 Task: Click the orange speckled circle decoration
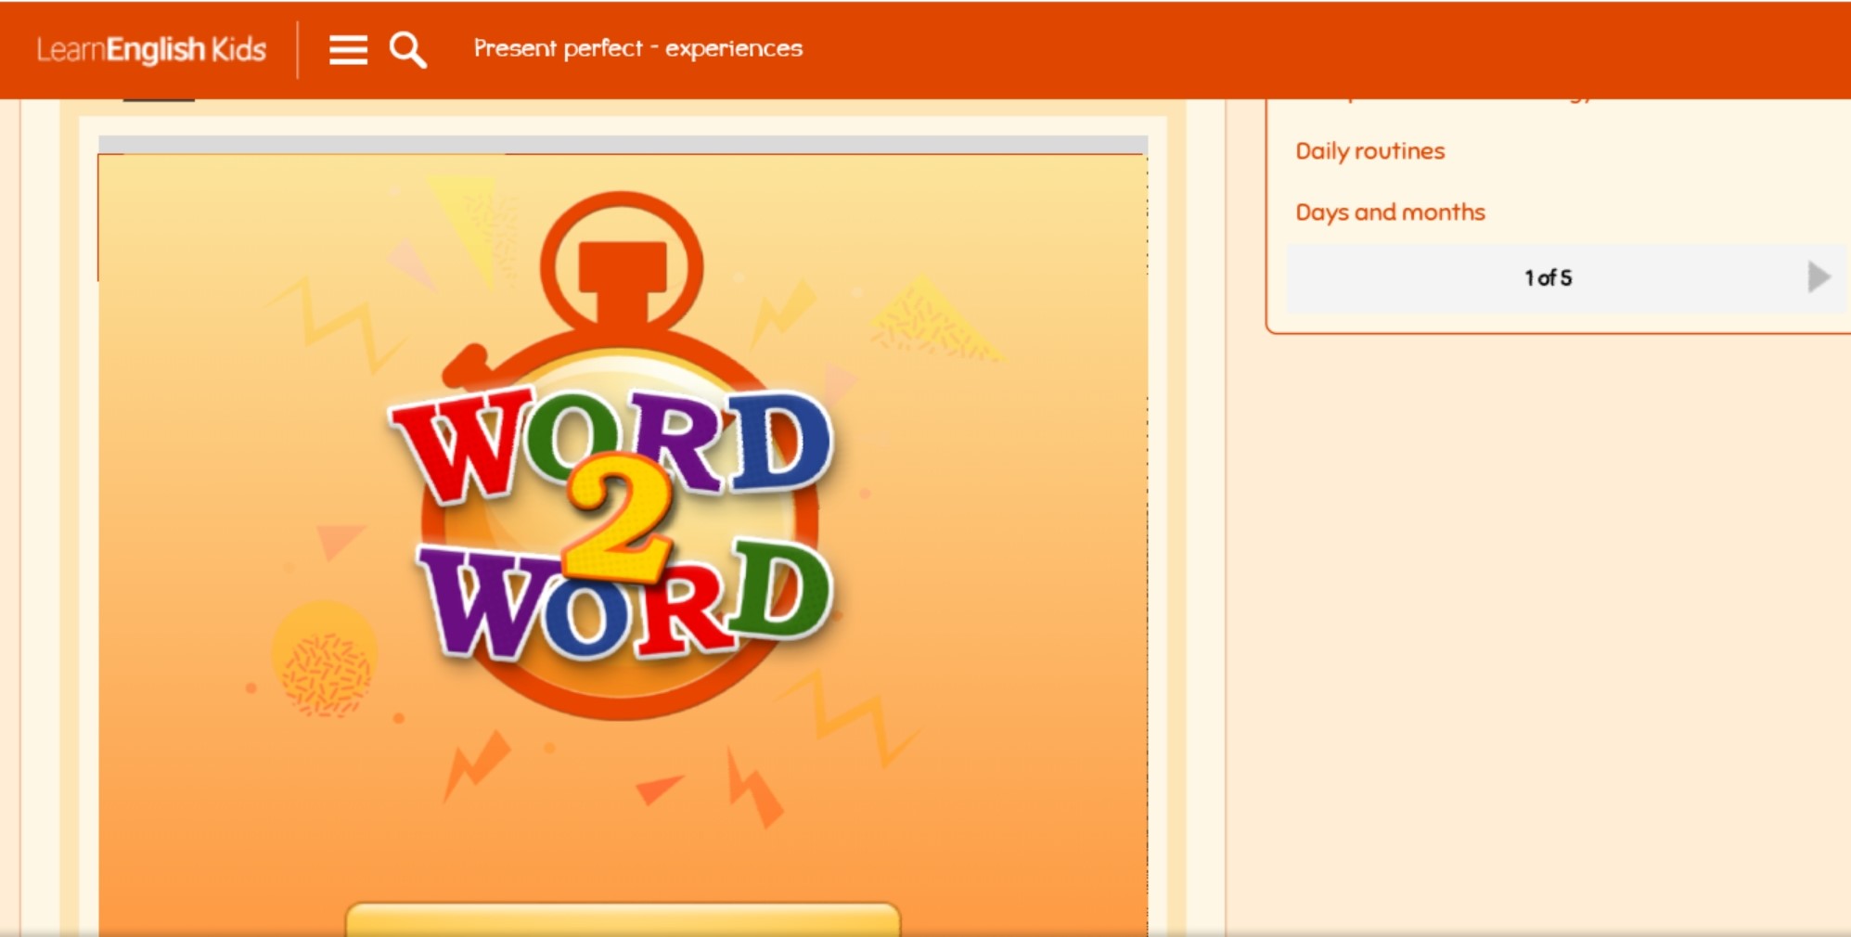325,661
